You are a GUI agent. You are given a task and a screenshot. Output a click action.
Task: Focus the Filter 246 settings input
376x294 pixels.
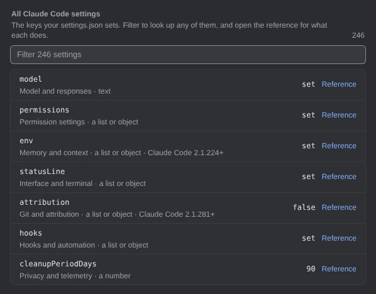(188, 55)
